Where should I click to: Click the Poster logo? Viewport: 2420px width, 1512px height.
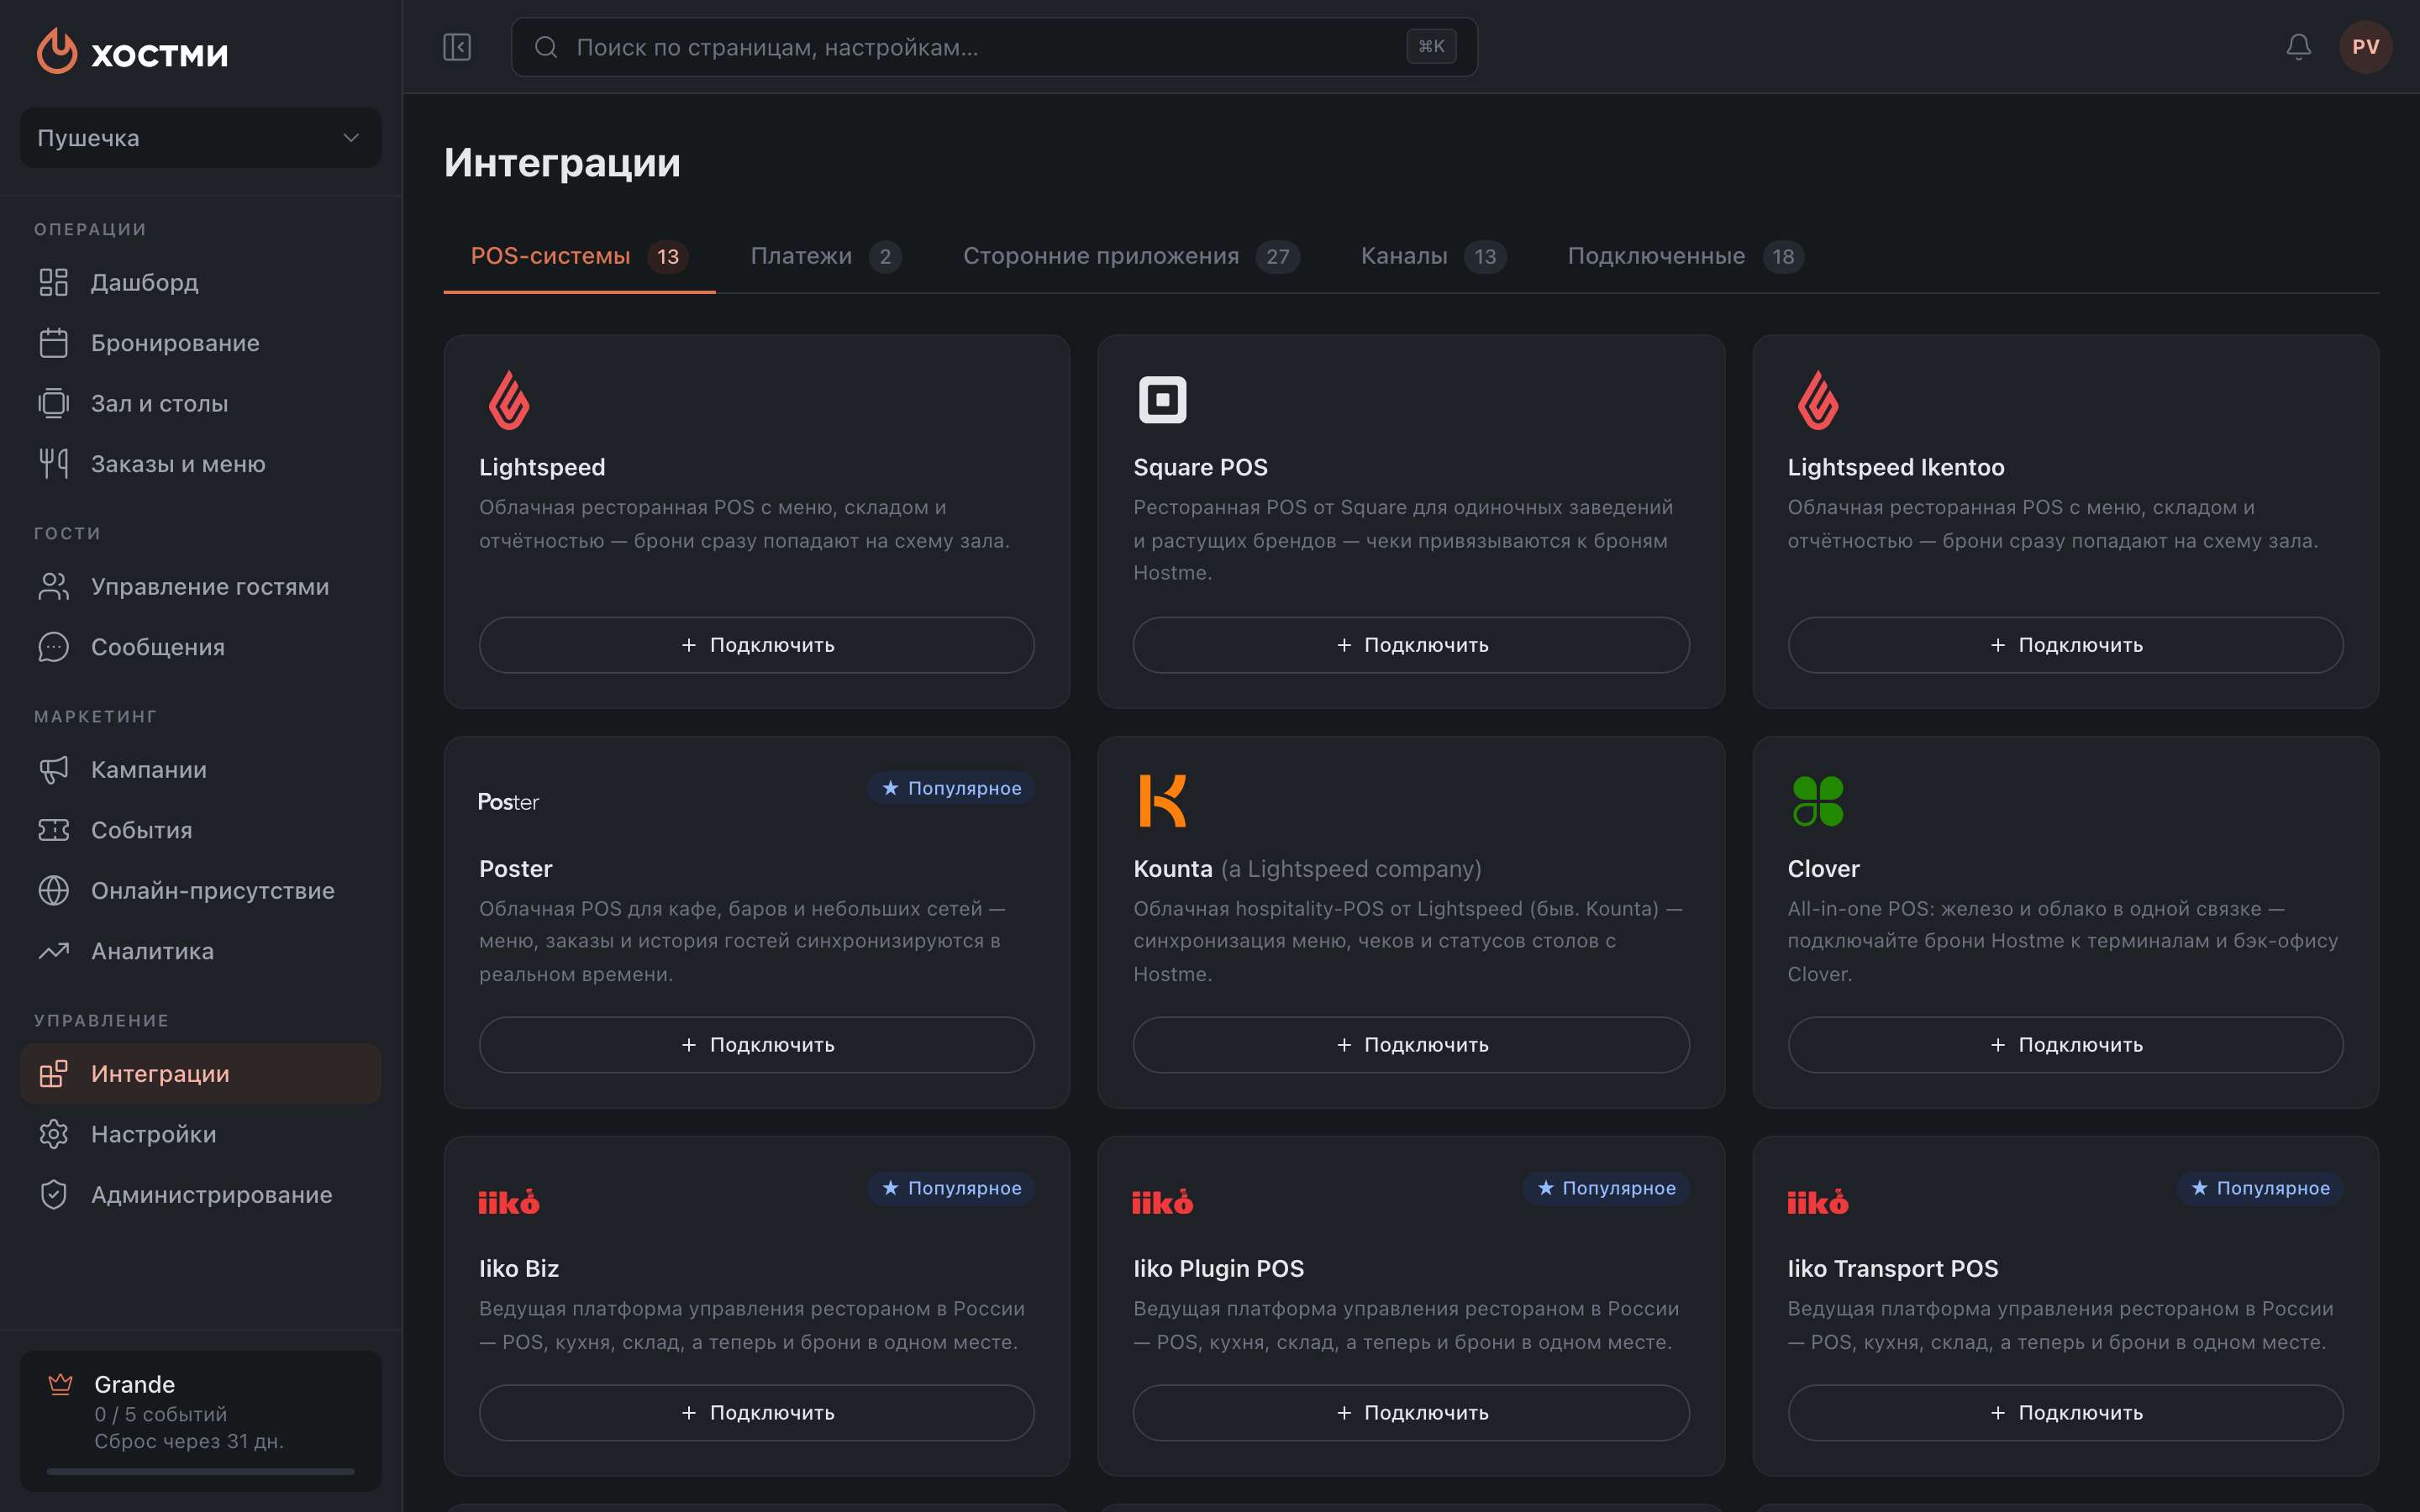[508, 802]
